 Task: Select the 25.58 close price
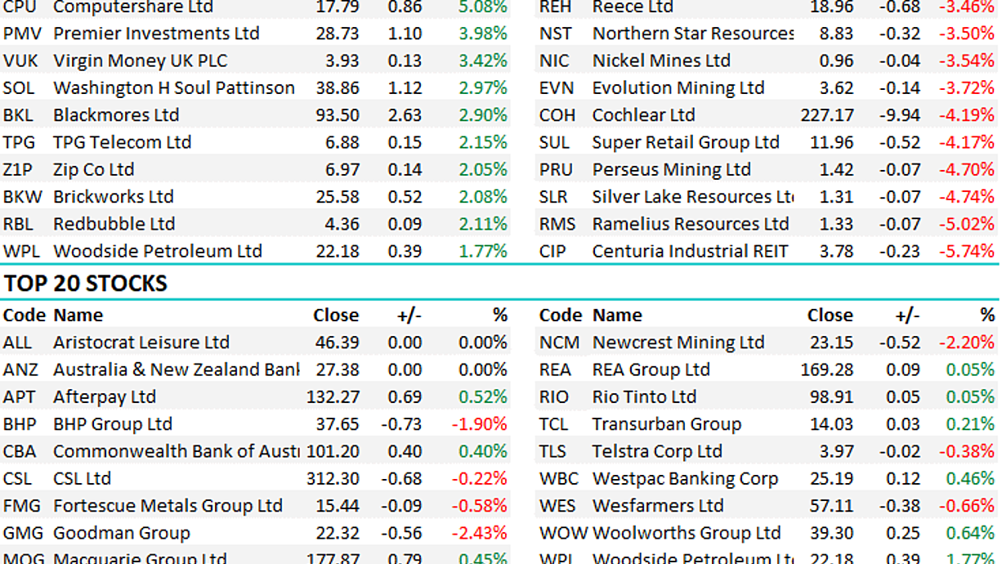(x=337, y=196)
